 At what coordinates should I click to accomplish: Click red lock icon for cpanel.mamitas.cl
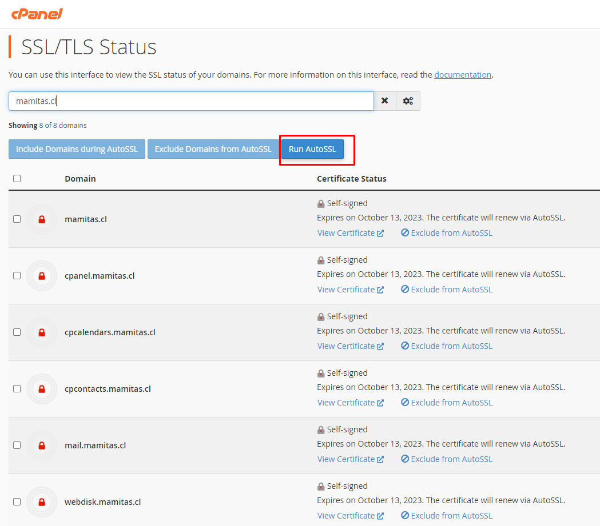[x=42, y=276]
